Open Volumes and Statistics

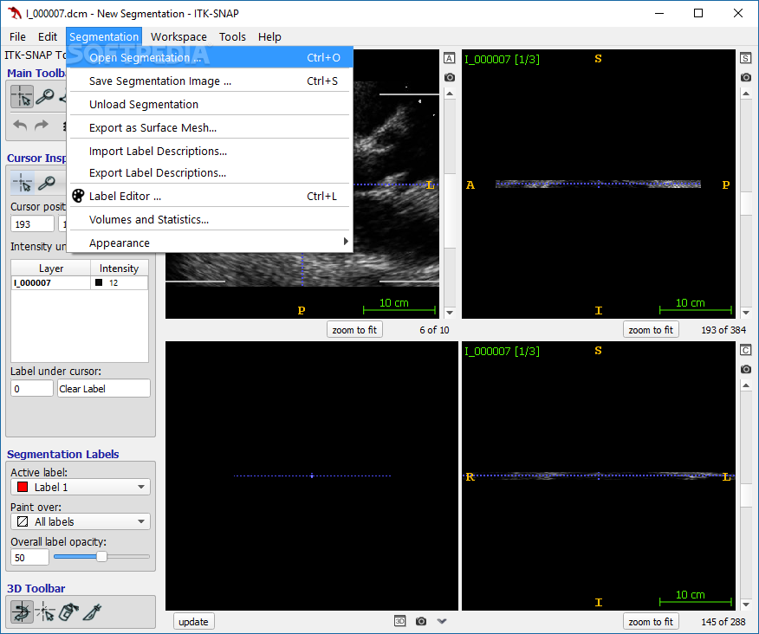pyautogui.click(x=210, y=220)
